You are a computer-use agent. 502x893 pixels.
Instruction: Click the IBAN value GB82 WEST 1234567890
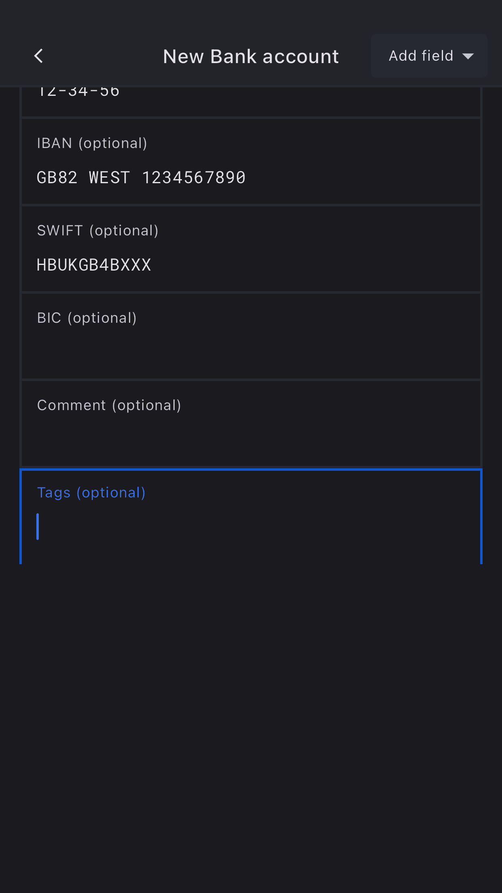141,178
